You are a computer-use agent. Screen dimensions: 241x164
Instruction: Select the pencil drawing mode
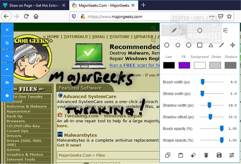[x=174, y=30]
